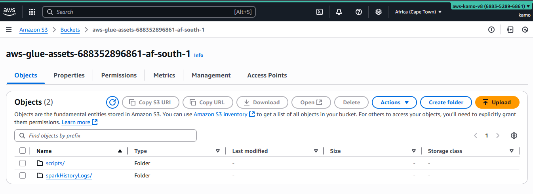
Task: Click page number 1 in pagination
Action: click(487, 136)
